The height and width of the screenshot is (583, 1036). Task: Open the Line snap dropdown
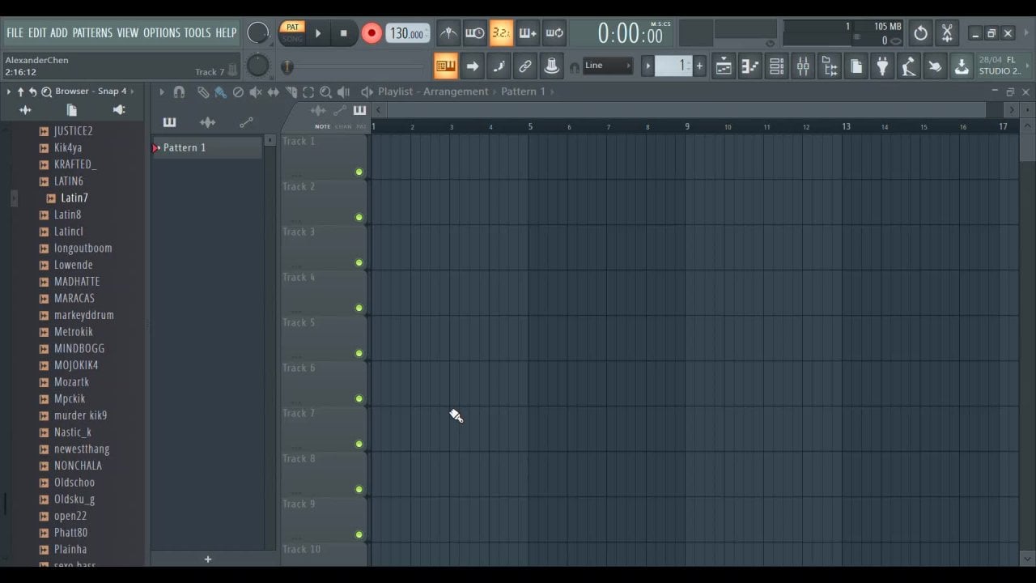point(607,66)
